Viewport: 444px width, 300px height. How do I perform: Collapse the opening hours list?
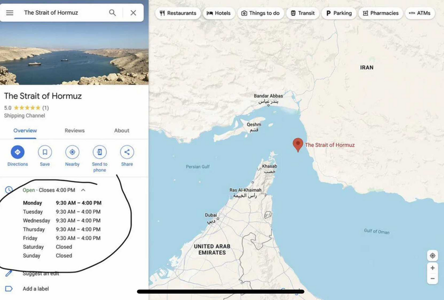(x=83, y=190)
